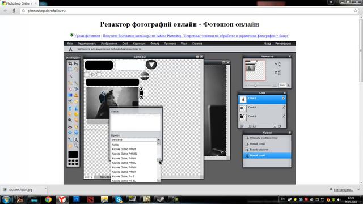This screenshot has width=363, height=204.
Task: Select the Pencil tool
Action: [x=70, y=83]
